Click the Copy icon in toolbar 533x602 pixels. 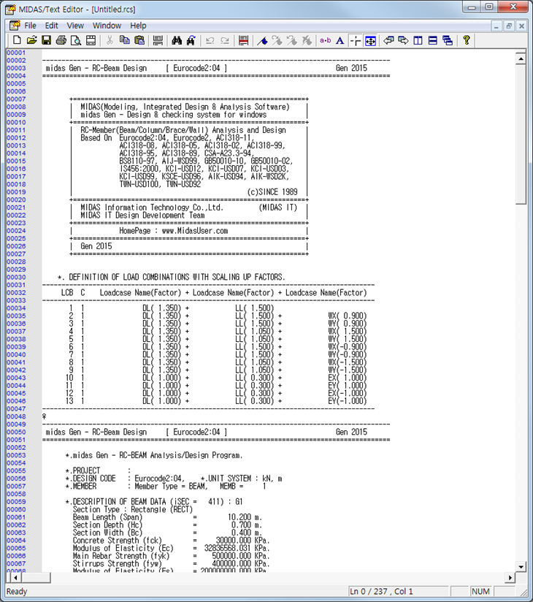pyautogui.click(x=124, y=40)
